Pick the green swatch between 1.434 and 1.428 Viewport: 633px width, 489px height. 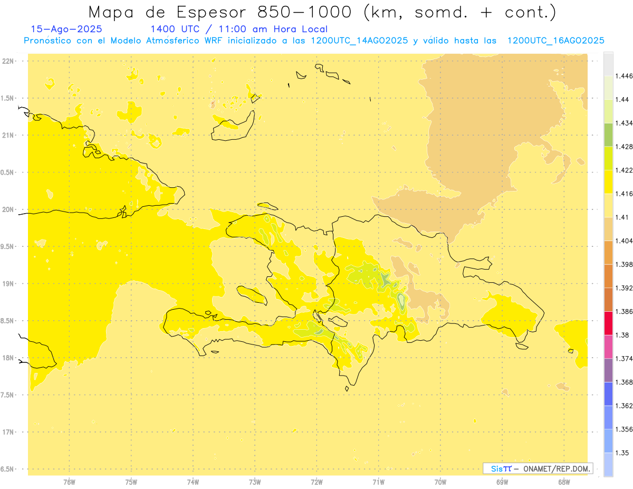[608, 135]
